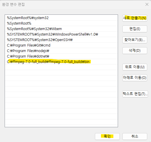Click the 삭제(D) delete button
The image size is (151, 142).
[135, 51]
